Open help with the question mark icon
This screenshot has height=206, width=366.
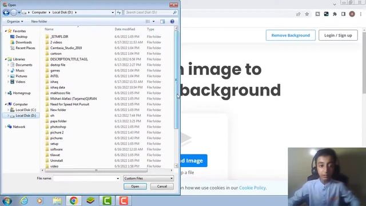point(172,22)
